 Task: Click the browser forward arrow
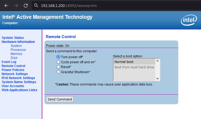(16, 5)
